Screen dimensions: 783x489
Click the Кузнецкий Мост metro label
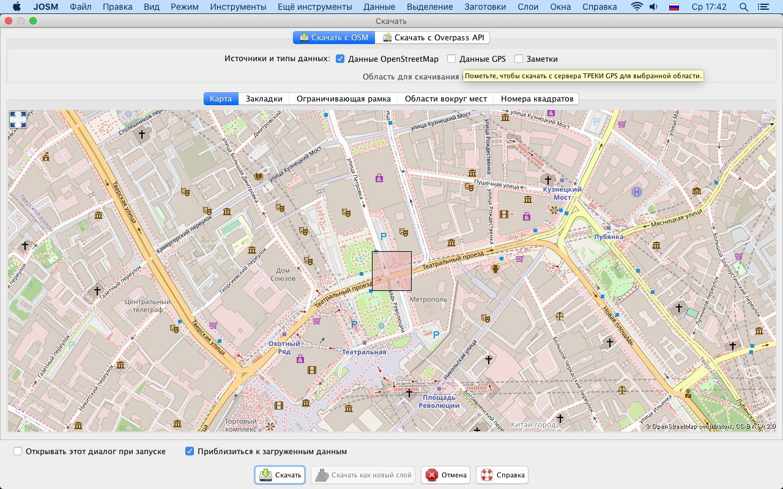[562, 193]
